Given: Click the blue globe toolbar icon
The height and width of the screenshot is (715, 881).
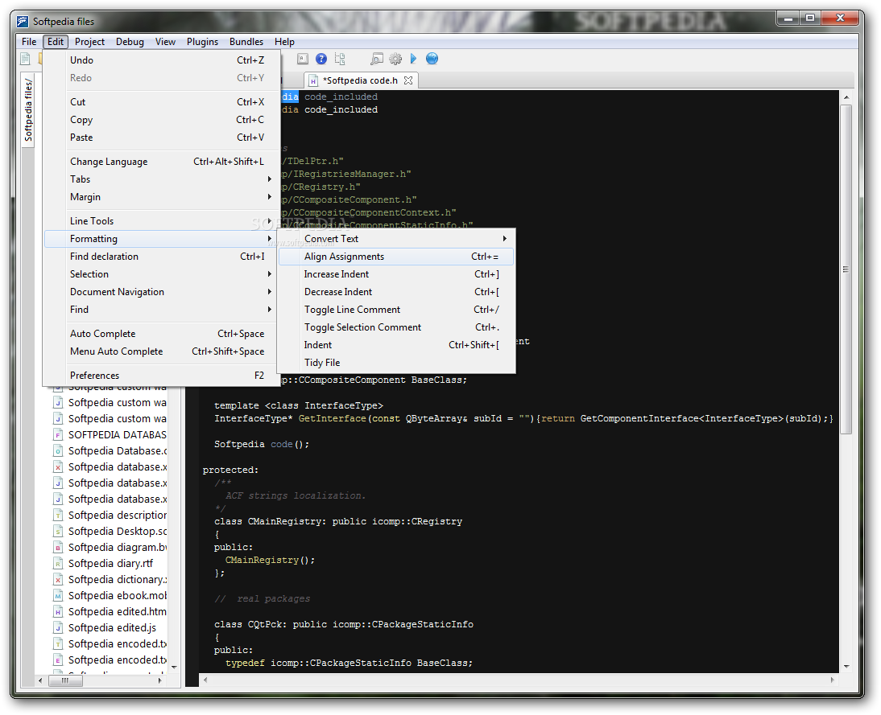Looking at the screenshot, I should (x=432, y=59).
